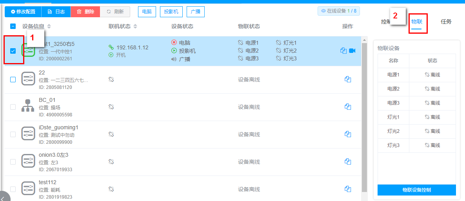Open the 物联 tab
This screenshot has height=201, width=465.
(416, 22)
